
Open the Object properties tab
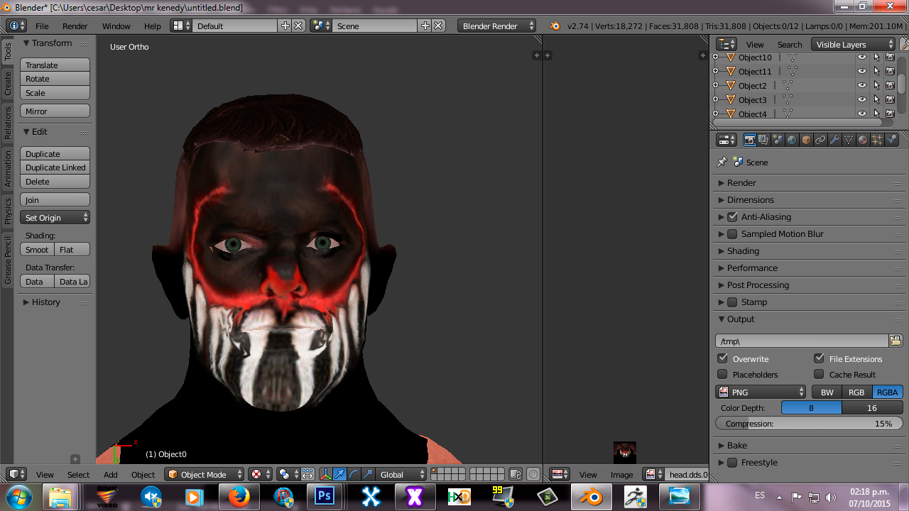pos(806,140)
